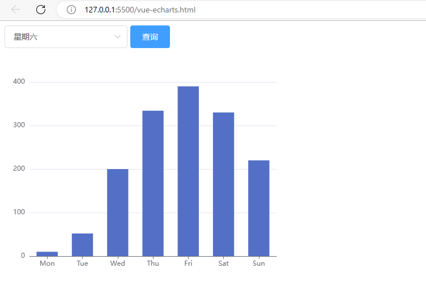The image size is (426, 281).
Task: Click the Sun x-axis label
Action: coord(259,263)
